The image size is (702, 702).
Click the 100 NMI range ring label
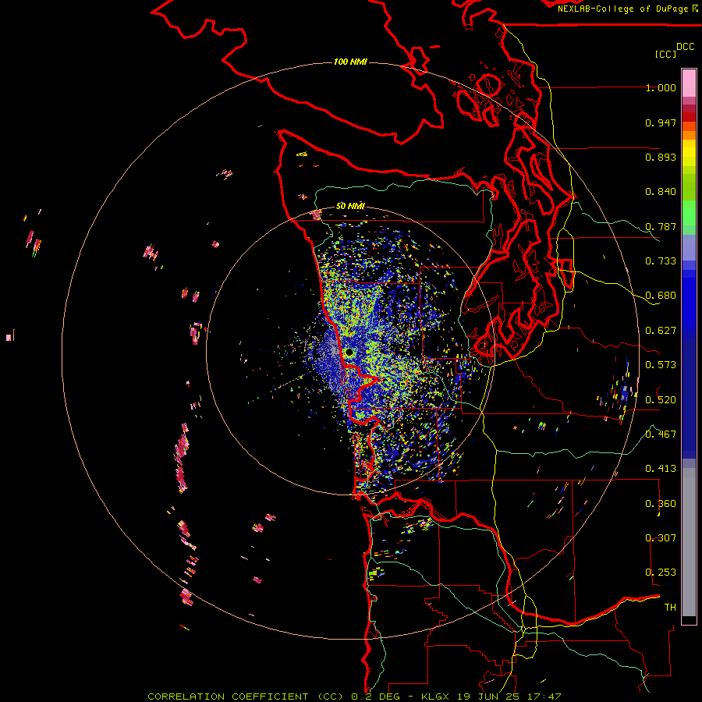tap(350, 62)
